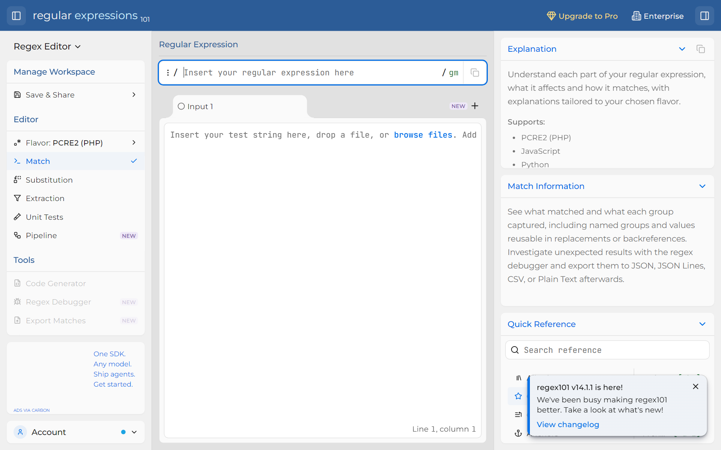Open the Flavor: PCRE2 (PHP) selector
Screen dimensions: 721x450
(75, 143)
